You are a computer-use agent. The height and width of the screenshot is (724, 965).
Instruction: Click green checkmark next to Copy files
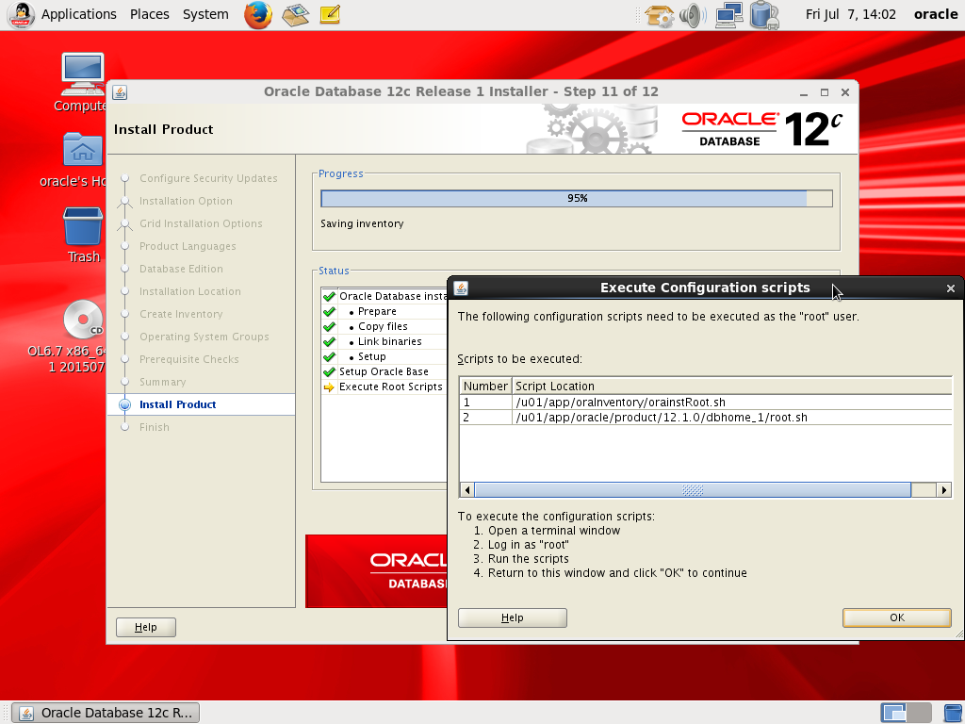click(329, 327)
